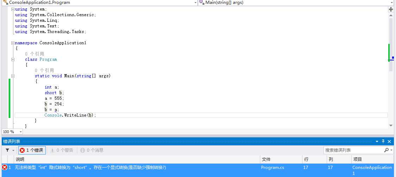Screen dimensions: 396x177
Task: Click 'using System.Linq;' line
Action: 37,20
